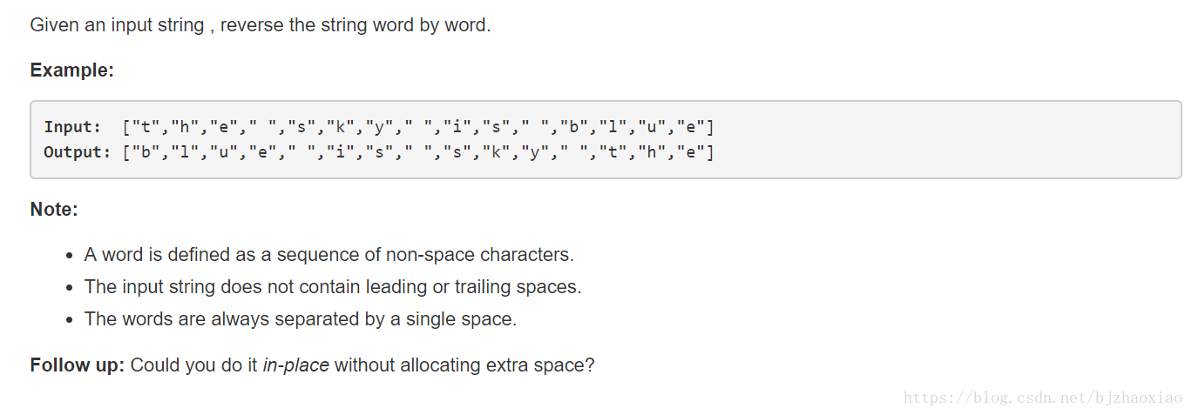1192x415 pixels.
Task: Click the bullet about leading or trailing spaces
Action: click(333, 286)
